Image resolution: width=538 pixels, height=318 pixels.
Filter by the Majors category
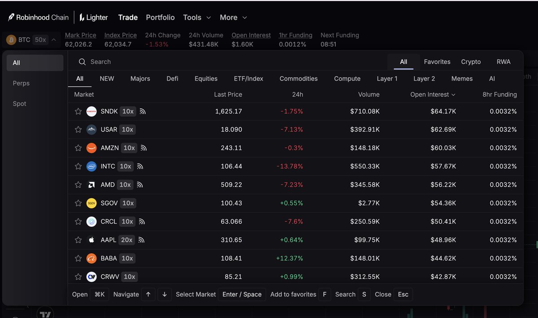(x=140, y=78)
